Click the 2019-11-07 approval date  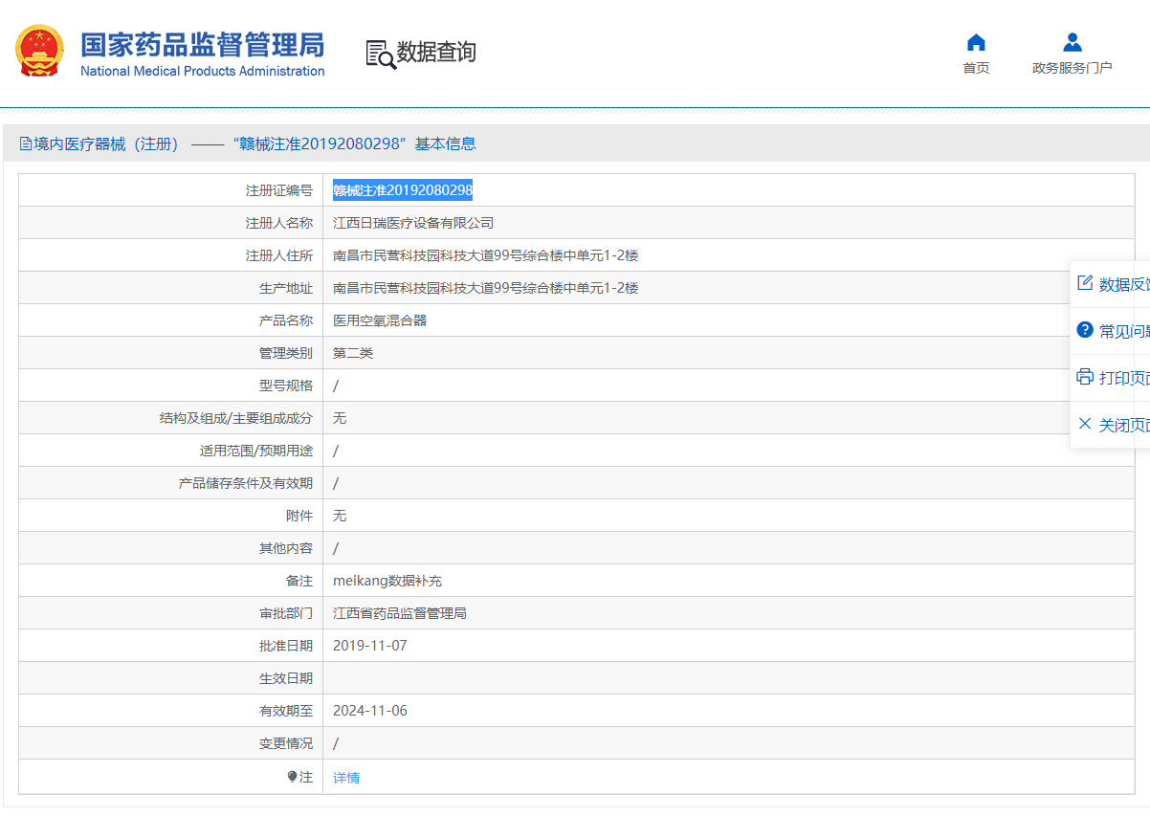[x=370, y=646]
